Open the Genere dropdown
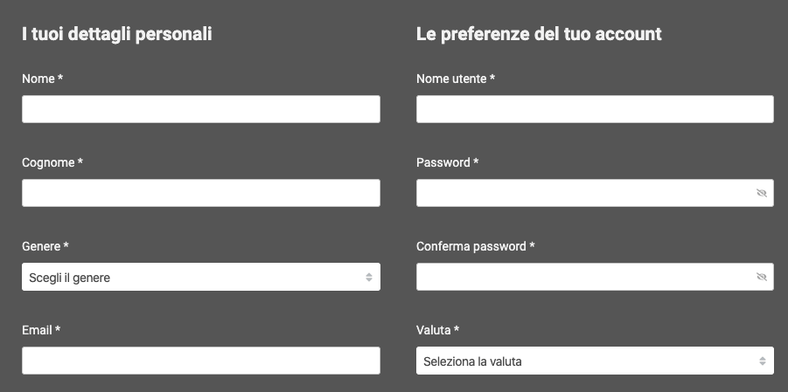This screenshot has height=392, width=788. tap(201, 277)
